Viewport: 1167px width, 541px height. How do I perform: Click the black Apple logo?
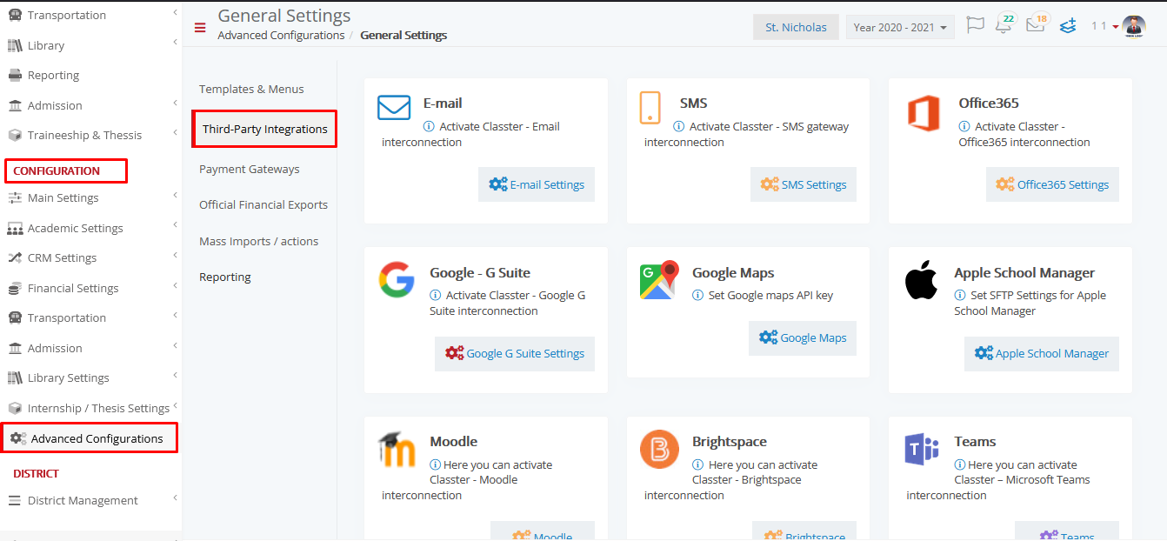pyautogui.click(x=922, y=280)
